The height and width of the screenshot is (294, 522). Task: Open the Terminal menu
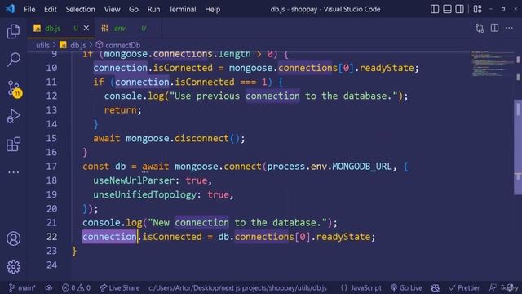pos(183,9)
